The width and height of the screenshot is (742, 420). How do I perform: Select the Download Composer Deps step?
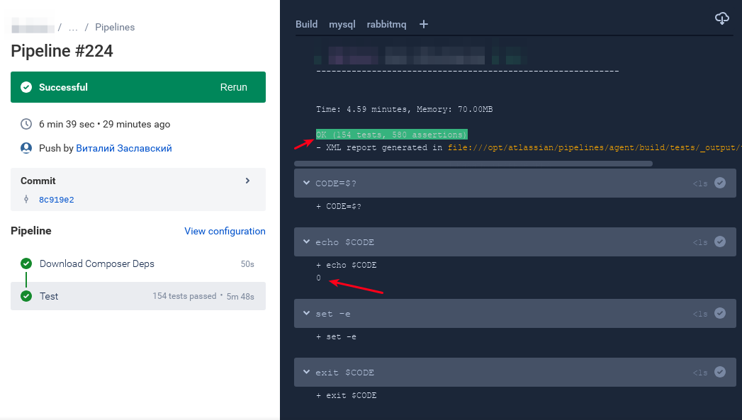[x=138, y=264]
